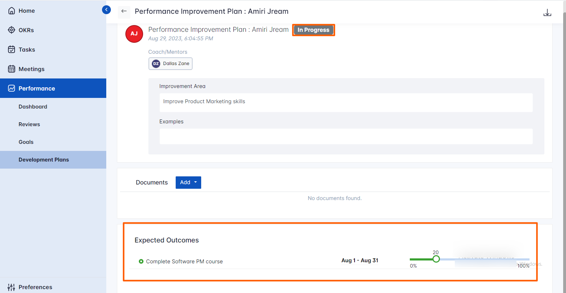This screenshot has height=293, width=566.
Task: Click the Preferences sliders icon
Action: click(11, 287)
